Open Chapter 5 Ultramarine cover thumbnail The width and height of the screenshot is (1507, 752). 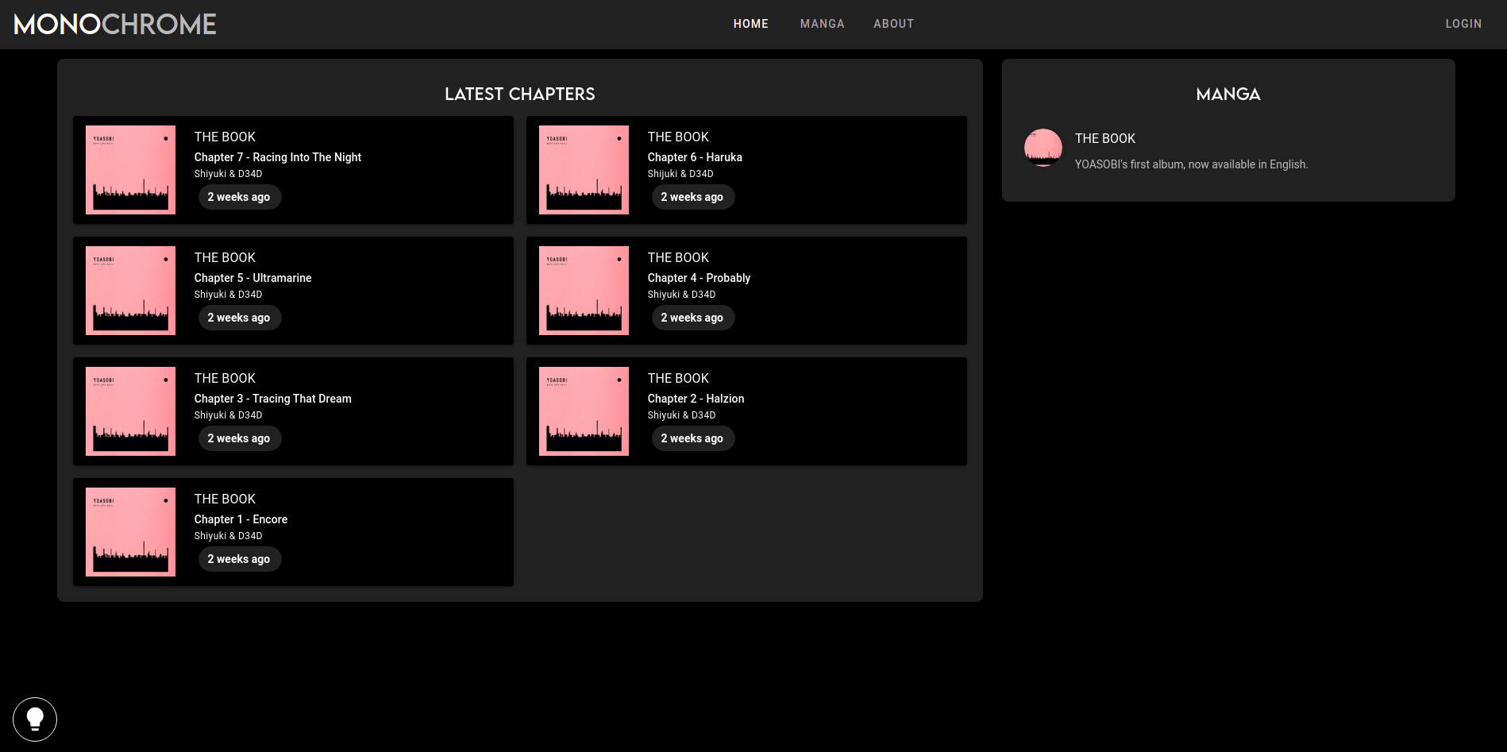[x=130, y=291]
